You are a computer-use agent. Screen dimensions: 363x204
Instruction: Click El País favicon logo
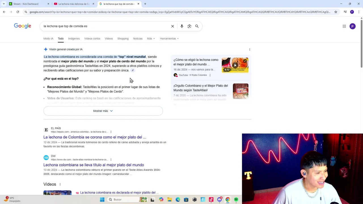tap(46, 130)
